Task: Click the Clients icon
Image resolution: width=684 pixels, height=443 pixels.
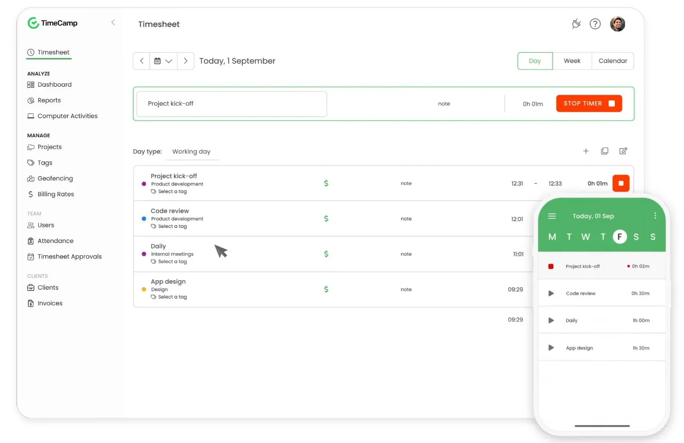Action: click(x=31, y=288)
